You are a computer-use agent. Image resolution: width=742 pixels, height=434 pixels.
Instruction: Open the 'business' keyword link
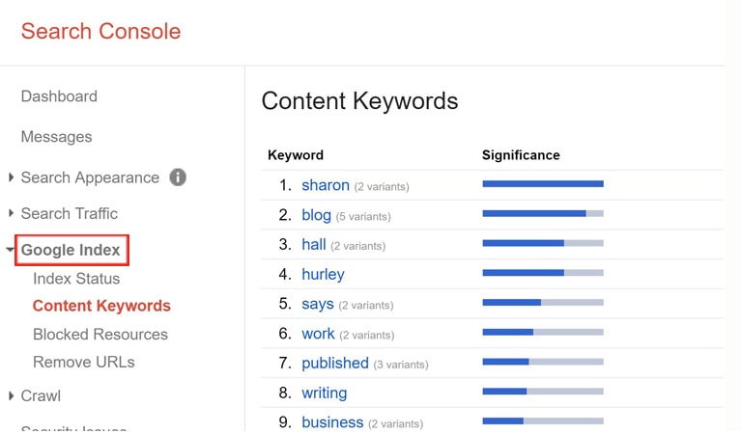point(332,422)
